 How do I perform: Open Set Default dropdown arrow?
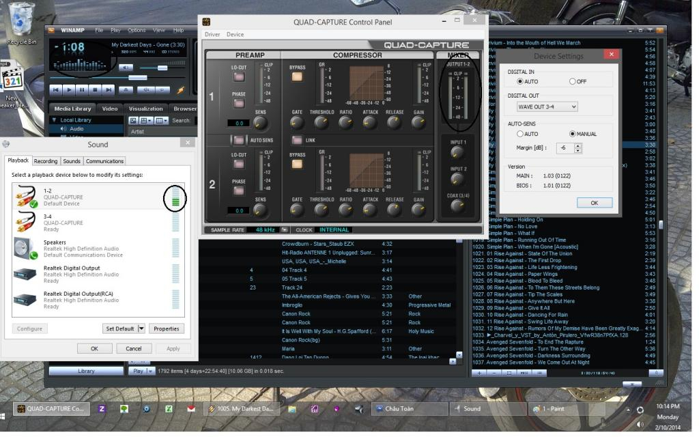[141, 328]
